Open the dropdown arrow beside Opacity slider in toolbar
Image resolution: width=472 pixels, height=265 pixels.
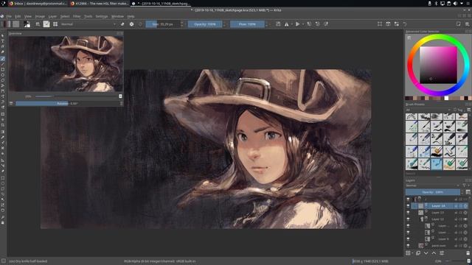(x=224, y=24)
